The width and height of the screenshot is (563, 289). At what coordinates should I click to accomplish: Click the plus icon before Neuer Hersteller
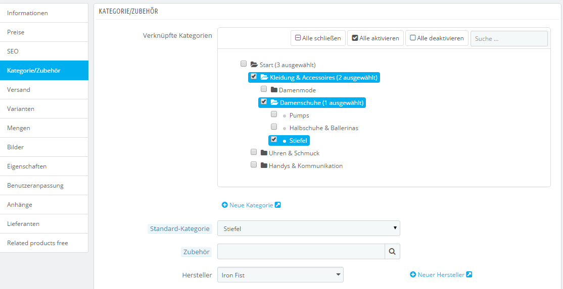[413, 275]
